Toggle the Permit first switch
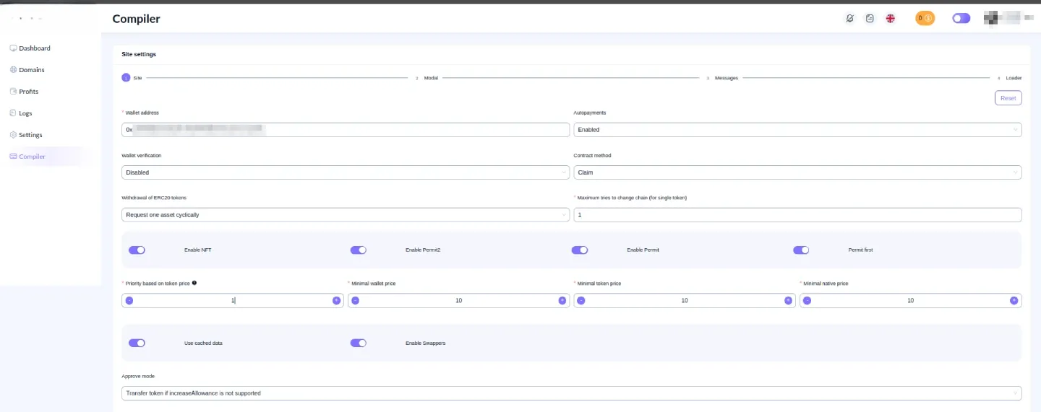The image size is (1041, 412). pos(801,250)
